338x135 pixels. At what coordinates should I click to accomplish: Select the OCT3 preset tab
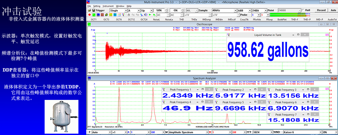pos(106,19)
